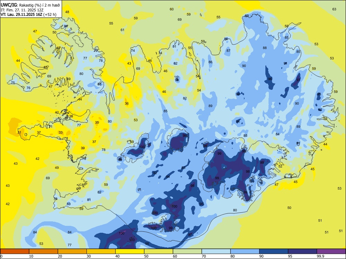346x259 pixels.
Task: Click the map humidity value '88'
Action: (x=265, y=48)
